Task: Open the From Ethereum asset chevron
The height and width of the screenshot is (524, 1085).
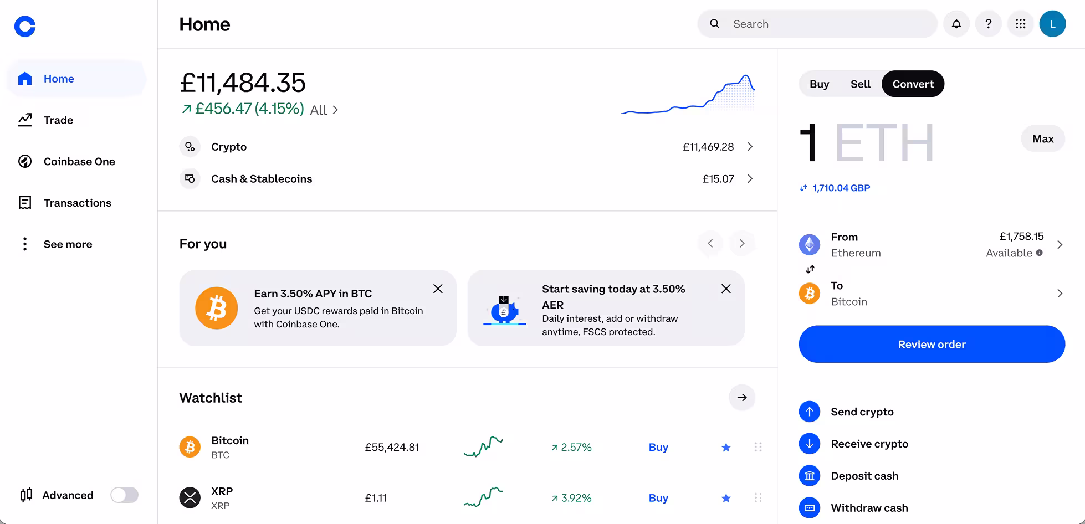Action: [1060, 245]
